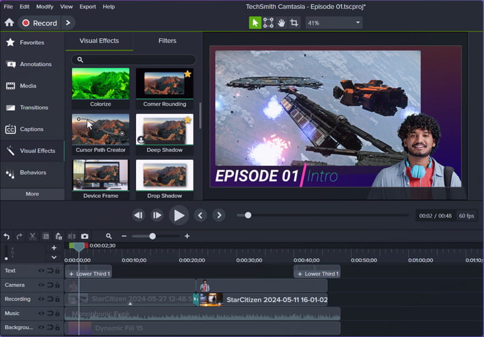This screenshot has width=484, height=337.
Task: Open the Help menu
Action: 109,7
